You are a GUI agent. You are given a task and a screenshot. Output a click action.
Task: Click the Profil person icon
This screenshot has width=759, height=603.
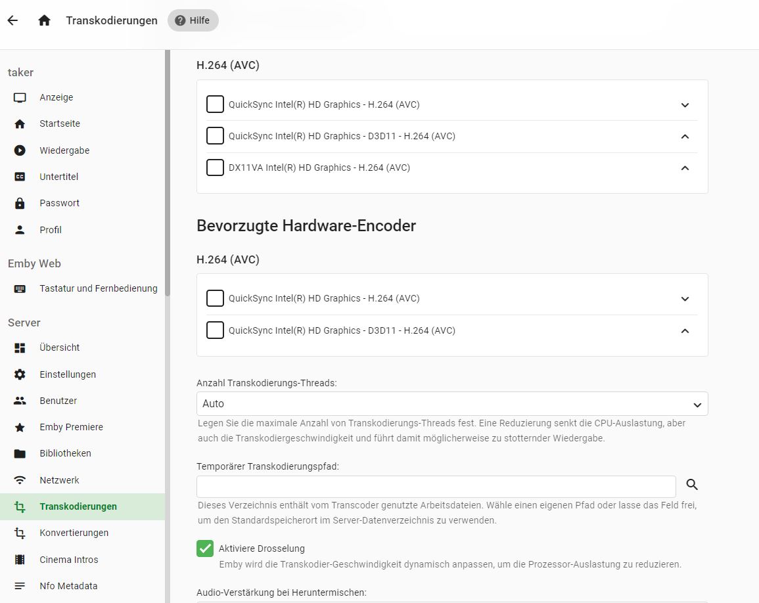coord(20,230)
